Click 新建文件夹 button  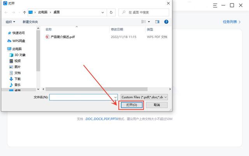coord(30,22)
